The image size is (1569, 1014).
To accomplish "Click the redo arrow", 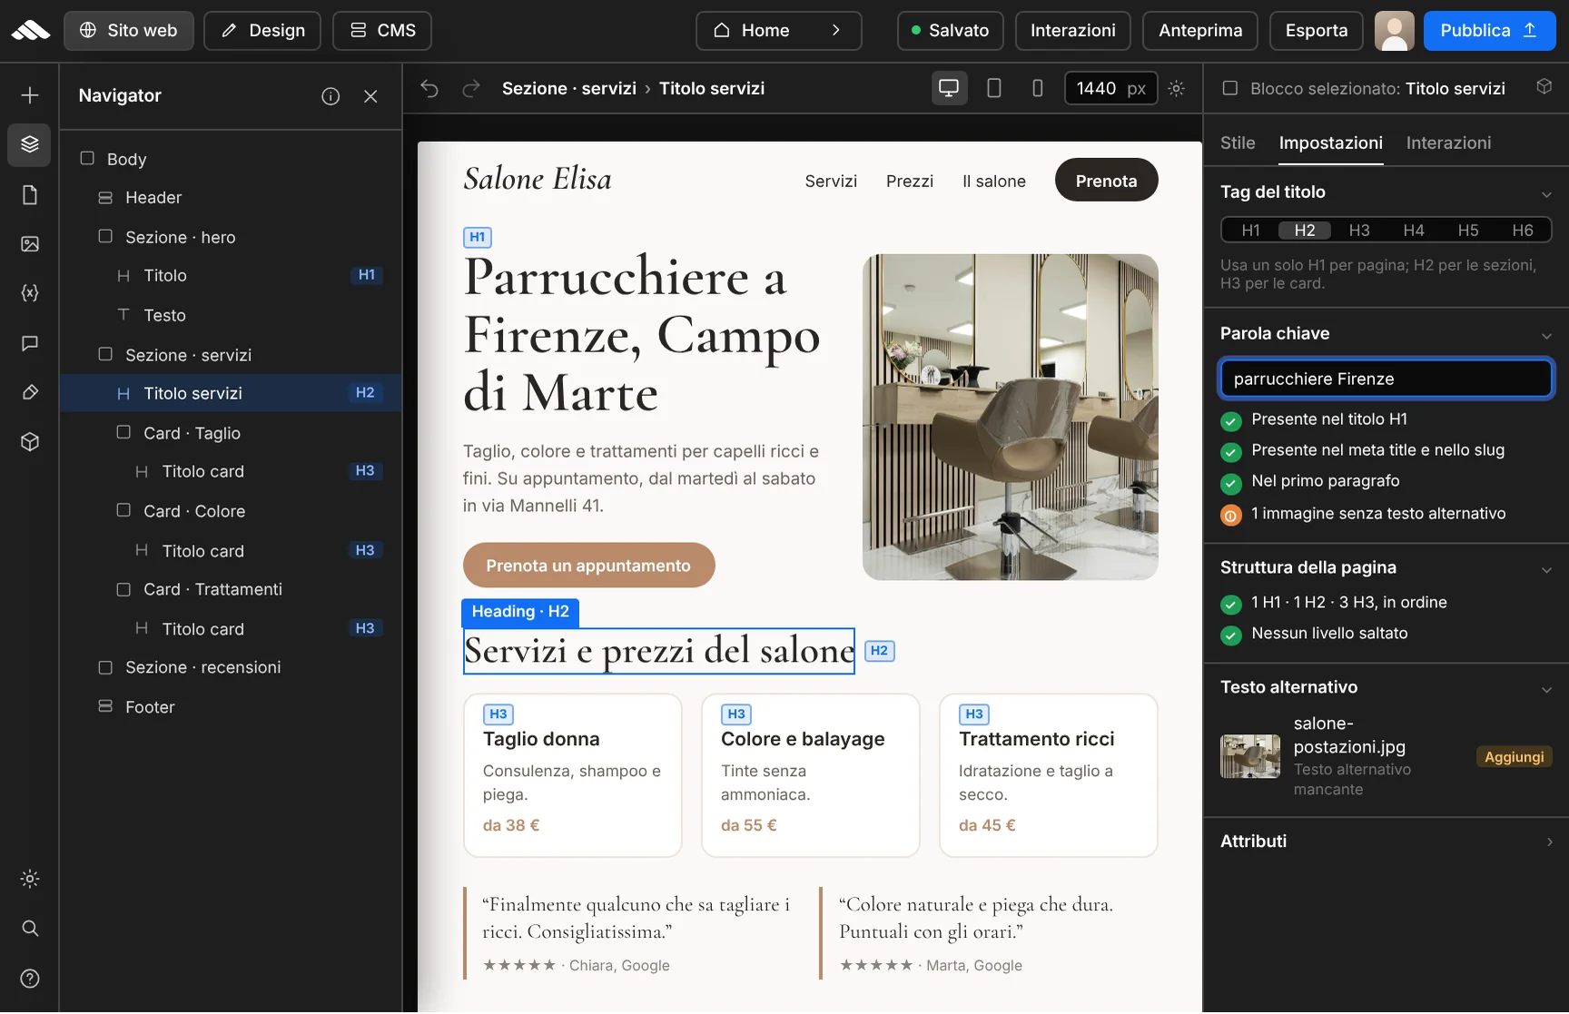I will click(471, 88).
